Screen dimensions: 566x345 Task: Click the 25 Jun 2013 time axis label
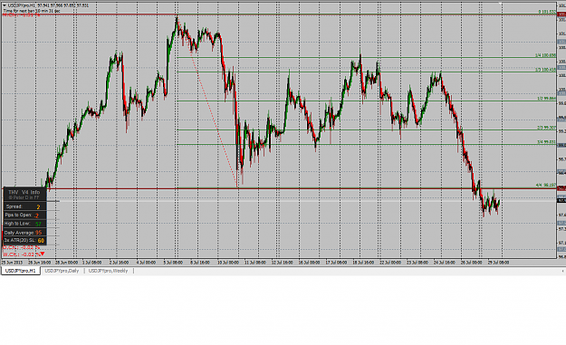click(13, 263)
